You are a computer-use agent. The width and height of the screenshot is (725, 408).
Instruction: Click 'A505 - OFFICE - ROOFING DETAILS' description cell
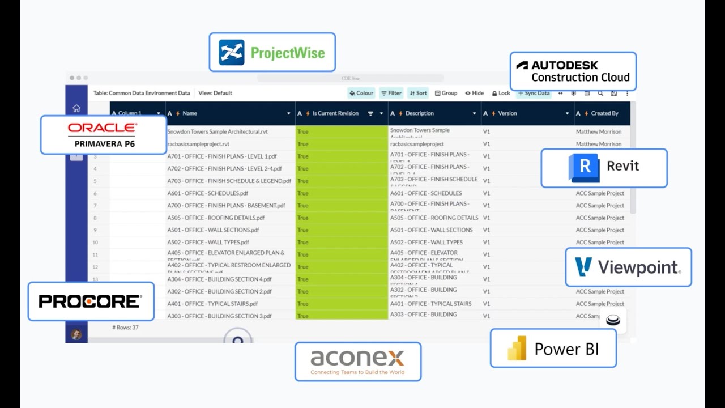click(x=434, y=218)
